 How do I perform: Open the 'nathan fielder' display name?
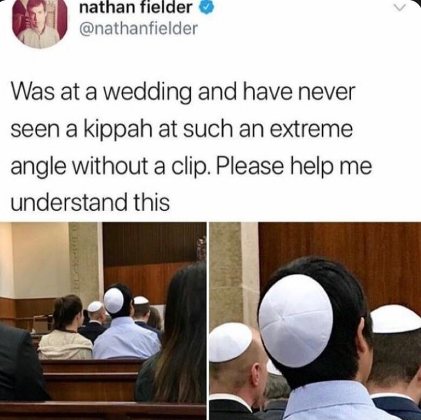click(x=136, y=8)
